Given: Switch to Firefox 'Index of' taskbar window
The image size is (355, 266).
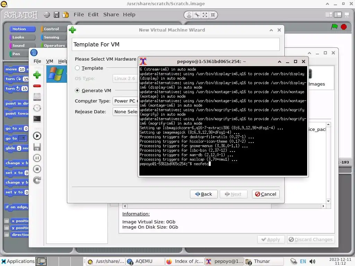Looking at the screenshot, I should (x=184, y=261).
